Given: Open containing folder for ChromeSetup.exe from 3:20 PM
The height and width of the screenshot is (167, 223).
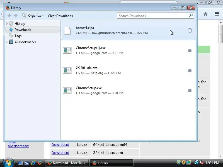Looking at the screenshot, I should click(190, 90).
